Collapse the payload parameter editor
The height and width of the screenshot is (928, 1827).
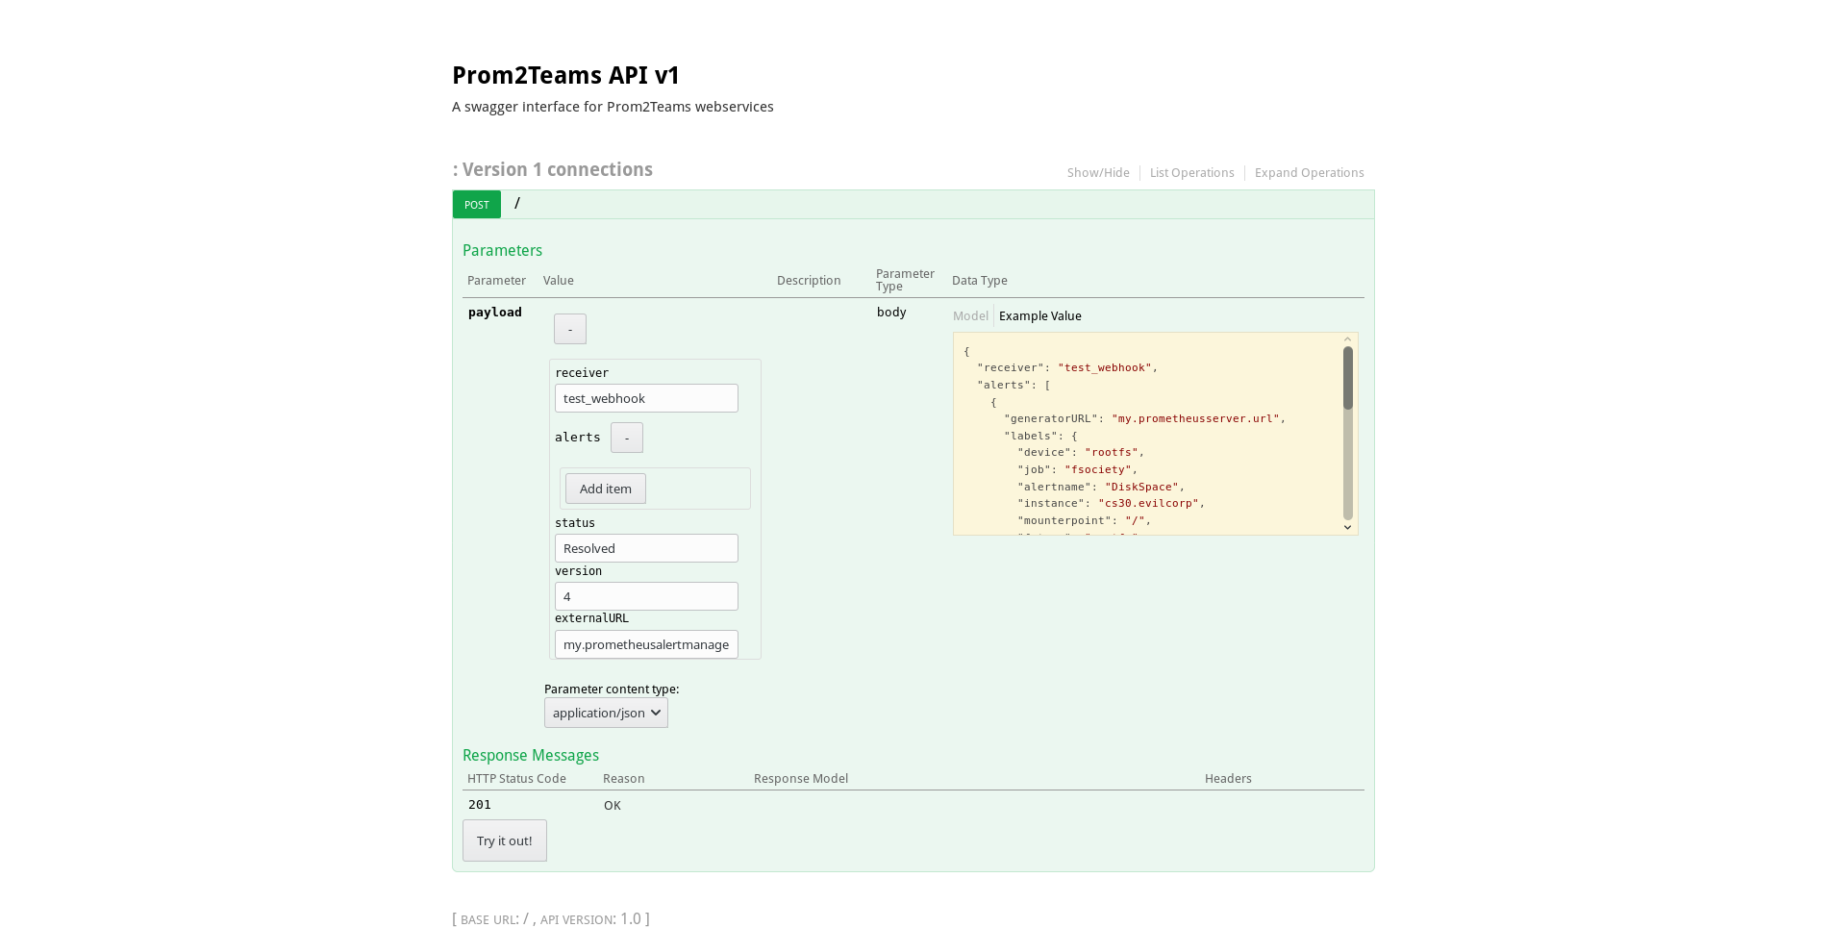pos(569,328)
